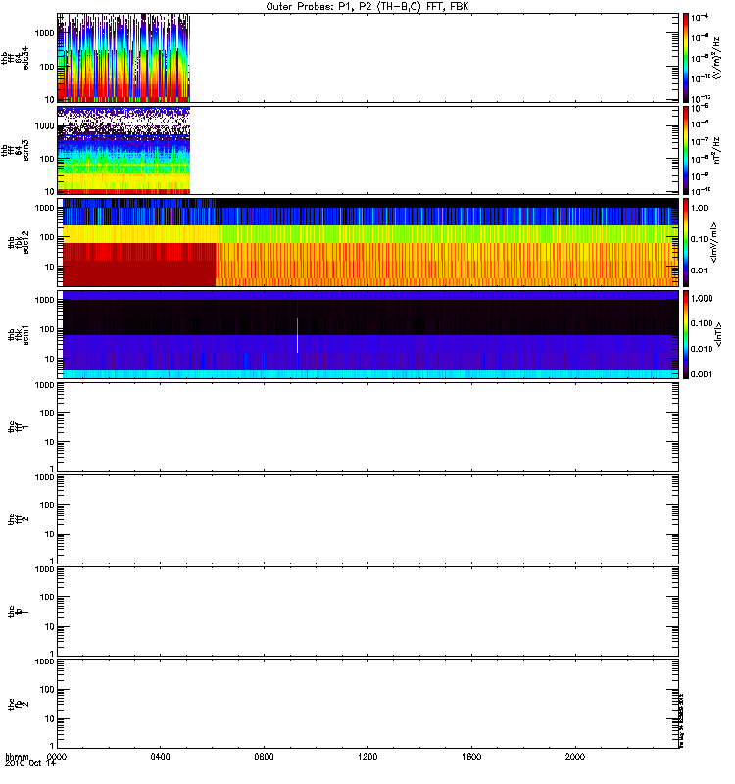This screenshot has height=784, width=735.
Task: Click the <|nT|> color bar
Action: [x=686, y=334]
